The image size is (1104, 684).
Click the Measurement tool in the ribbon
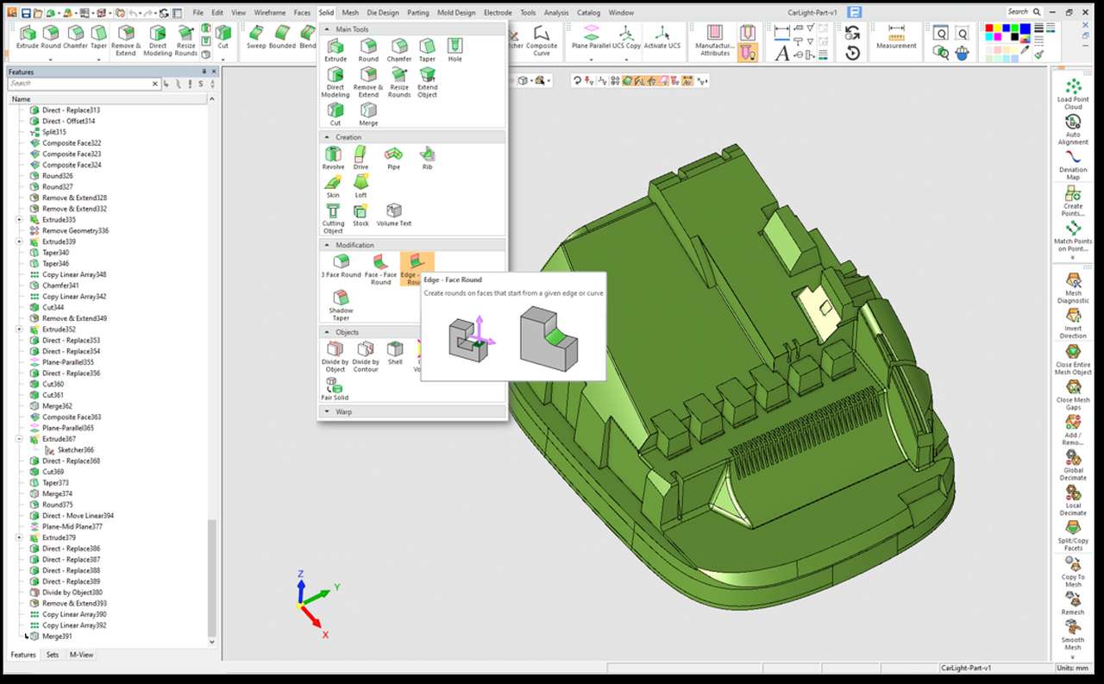(x=896, y=38)
